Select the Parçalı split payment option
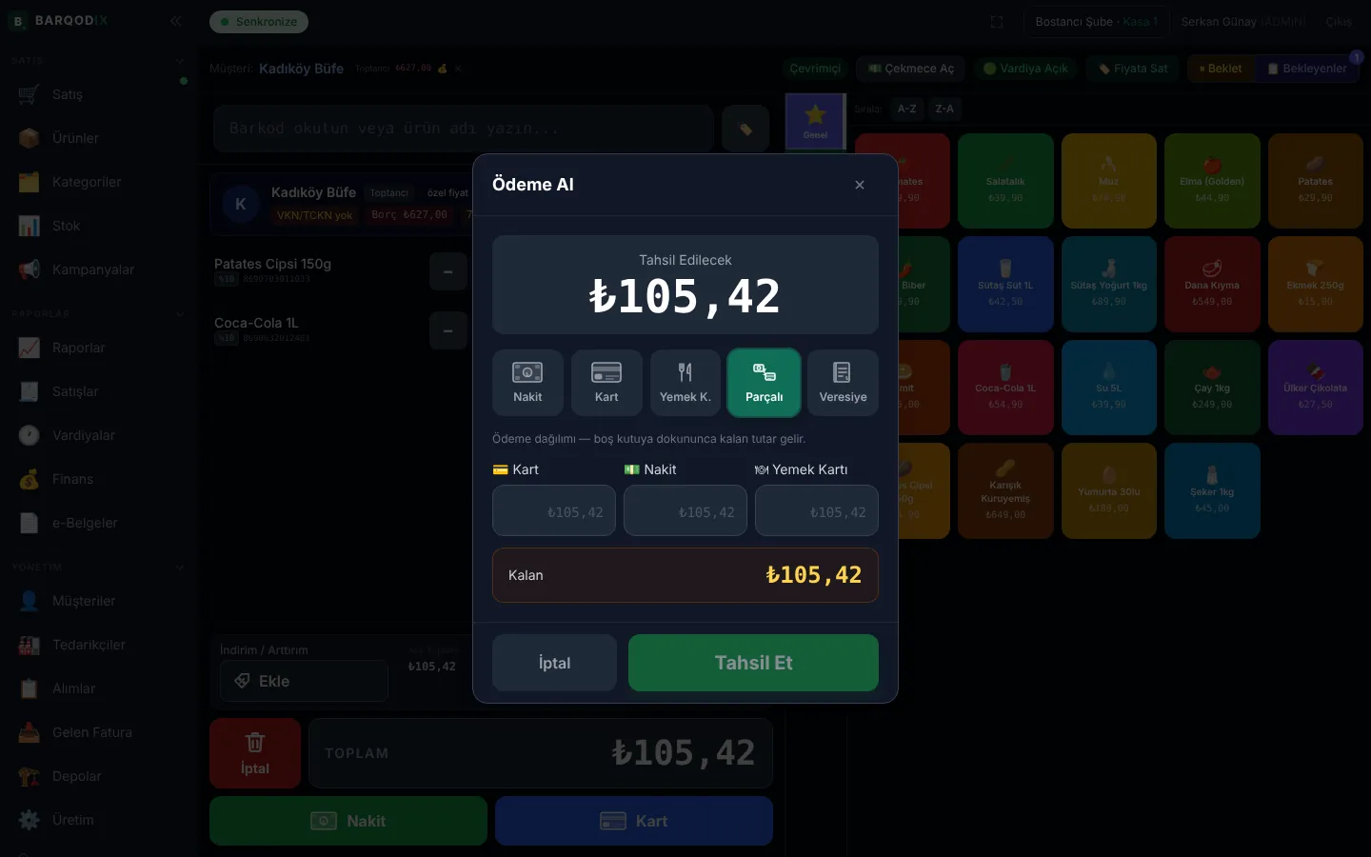 [x=765, y=383]
